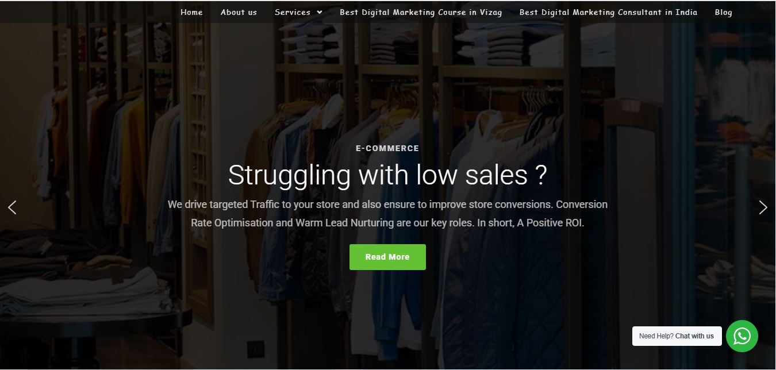Viewport: 776px width, 370px height.
Task: Open WhatsApp chat via green icon
Action: tap(742, 336)
